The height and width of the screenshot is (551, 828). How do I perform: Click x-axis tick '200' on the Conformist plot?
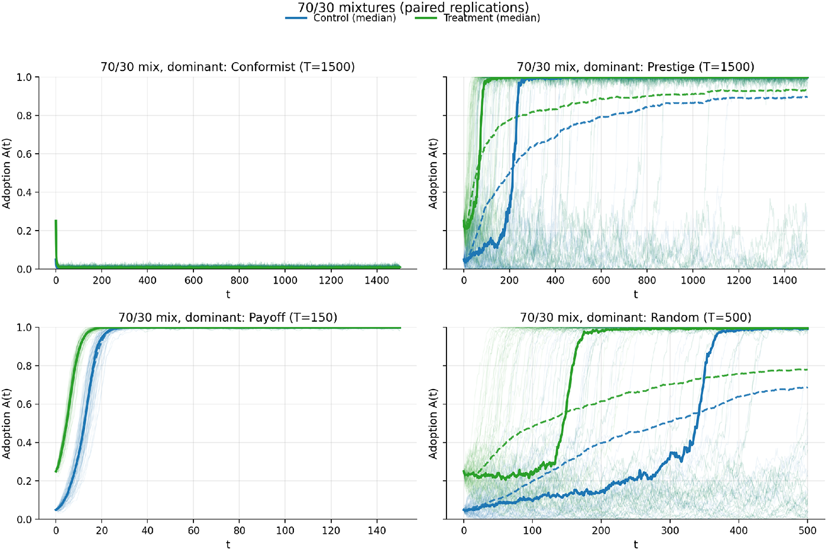[x=102, y=280]
